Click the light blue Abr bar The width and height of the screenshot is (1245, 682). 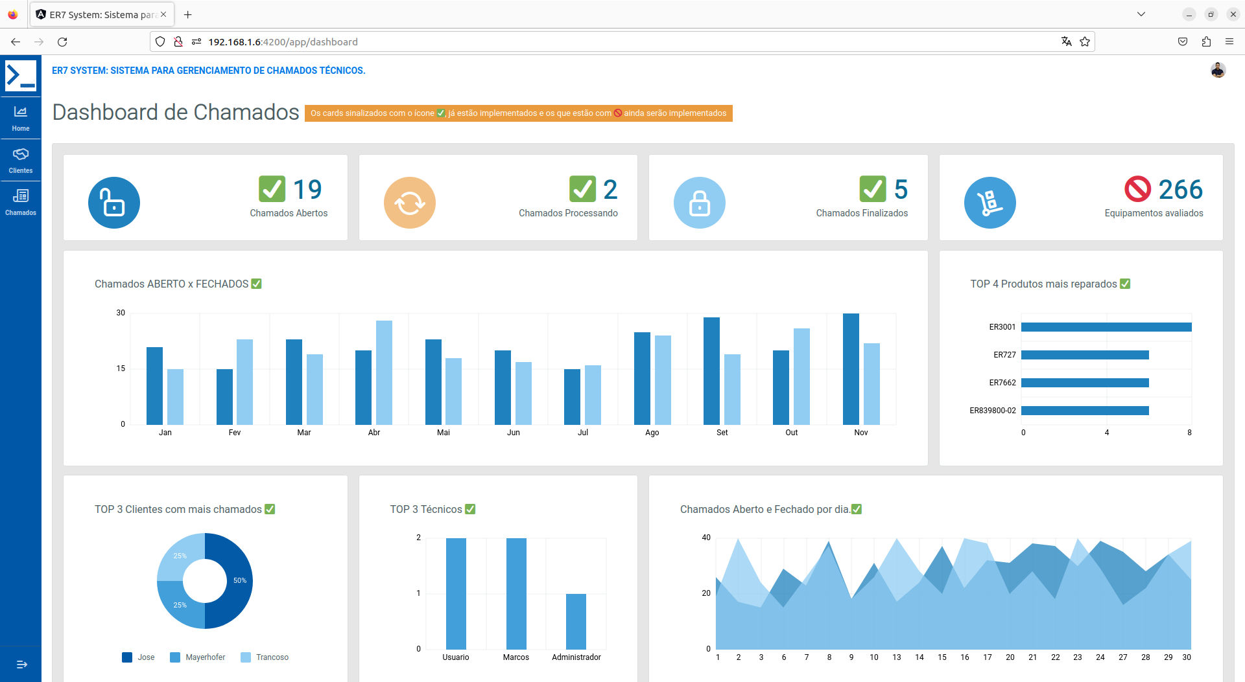pos(384,372)
